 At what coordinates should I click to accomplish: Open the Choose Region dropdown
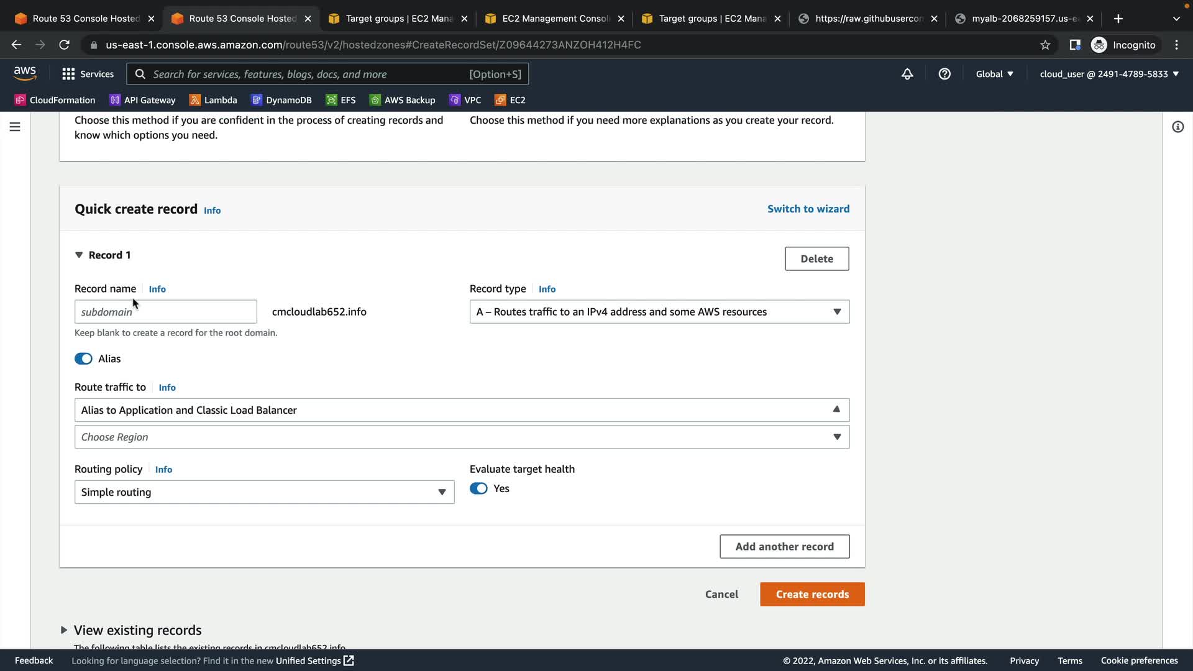461,437
